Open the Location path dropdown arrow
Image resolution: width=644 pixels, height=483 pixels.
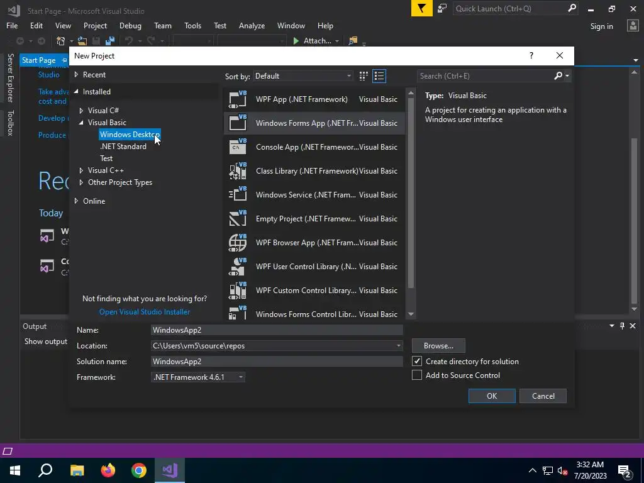click(398, 346)
